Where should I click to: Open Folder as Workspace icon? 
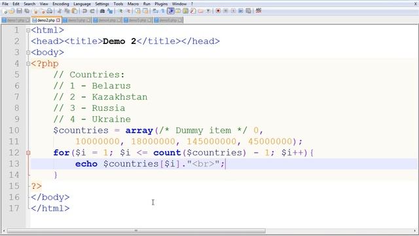click(x=201, y=11)
